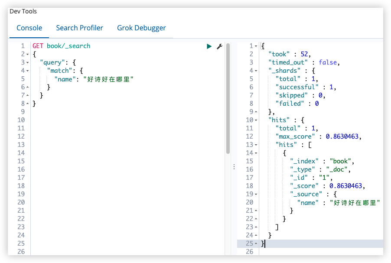Click the "_type" value "_doc"
The width and height of the screenshot is (391, 263).
pyautogui.click(x=337, y=169)
